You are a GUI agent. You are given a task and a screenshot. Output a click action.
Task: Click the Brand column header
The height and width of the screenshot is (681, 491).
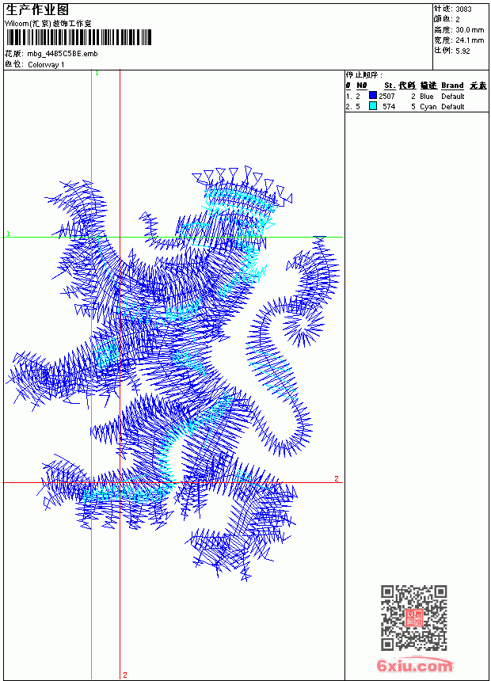[452, 86]
